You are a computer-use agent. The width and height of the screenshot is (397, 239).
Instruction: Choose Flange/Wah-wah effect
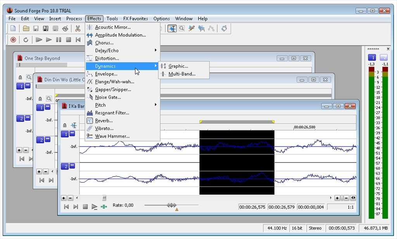(x=123, y=82)
